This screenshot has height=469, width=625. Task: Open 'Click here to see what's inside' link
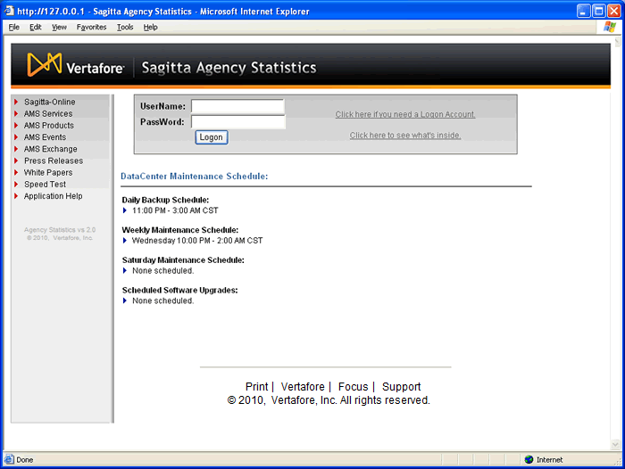click(x=405, y=136)
